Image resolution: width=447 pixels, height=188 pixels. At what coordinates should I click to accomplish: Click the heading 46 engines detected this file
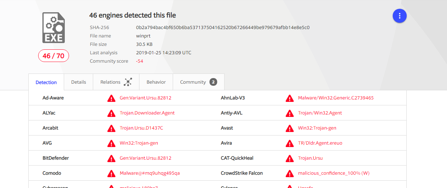132,15
